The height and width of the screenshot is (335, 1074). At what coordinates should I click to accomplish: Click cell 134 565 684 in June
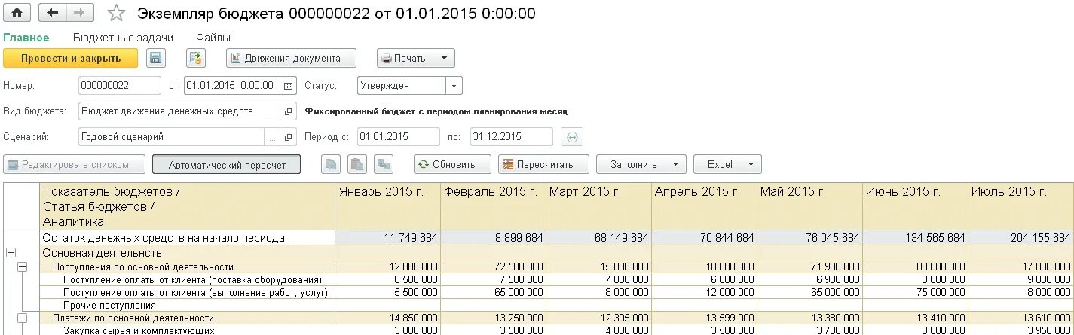coord(915,238)
